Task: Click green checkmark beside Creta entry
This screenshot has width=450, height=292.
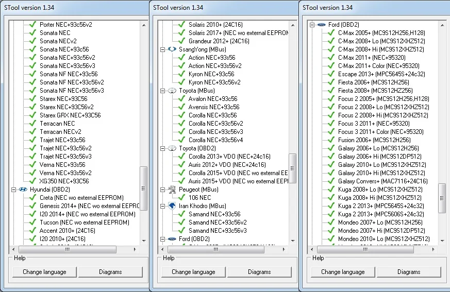Action: [x=32, y=198]
